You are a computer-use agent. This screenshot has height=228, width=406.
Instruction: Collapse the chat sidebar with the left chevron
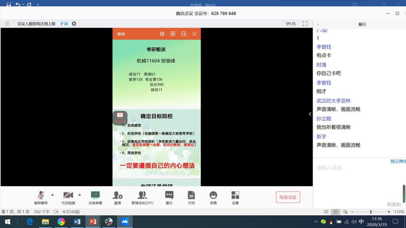[310, 114]
